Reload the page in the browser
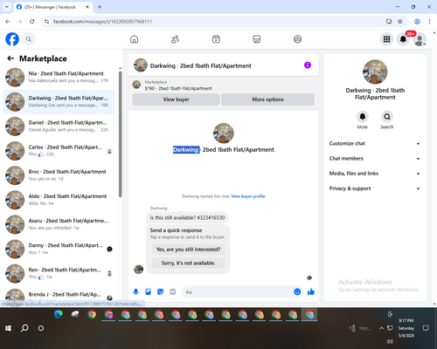437x349 pixels. (x=32, y=22)
